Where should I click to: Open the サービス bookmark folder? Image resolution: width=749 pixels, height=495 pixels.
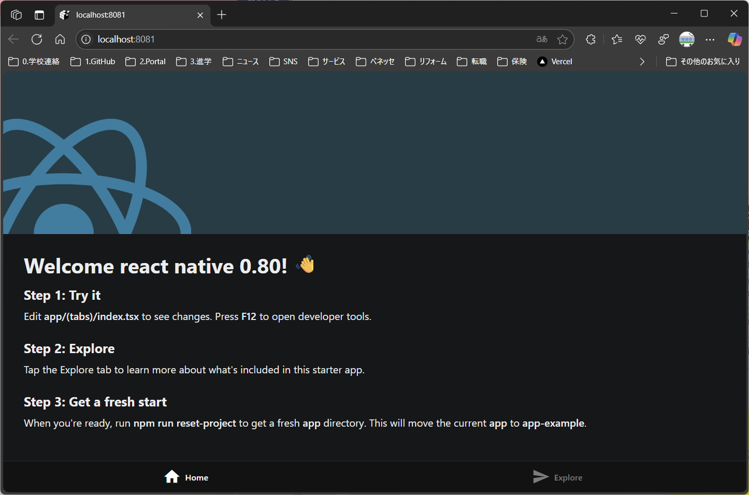pos(327,62)
